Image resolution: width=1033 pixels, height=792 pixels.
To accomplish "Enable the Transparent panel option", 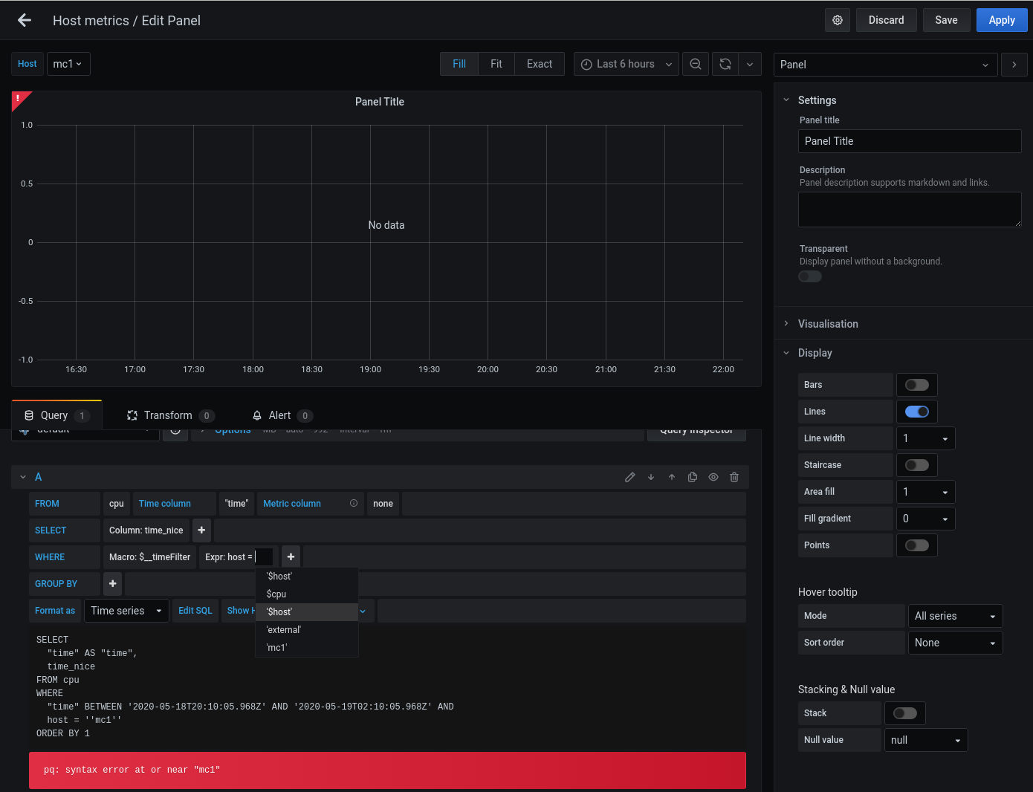I will coord(809,276).
